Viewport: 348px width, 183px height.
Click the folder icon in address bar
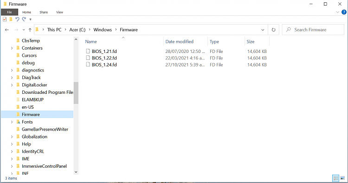(37, 30)
